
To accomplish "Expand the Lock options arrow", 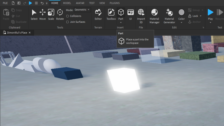I will 201,16.
